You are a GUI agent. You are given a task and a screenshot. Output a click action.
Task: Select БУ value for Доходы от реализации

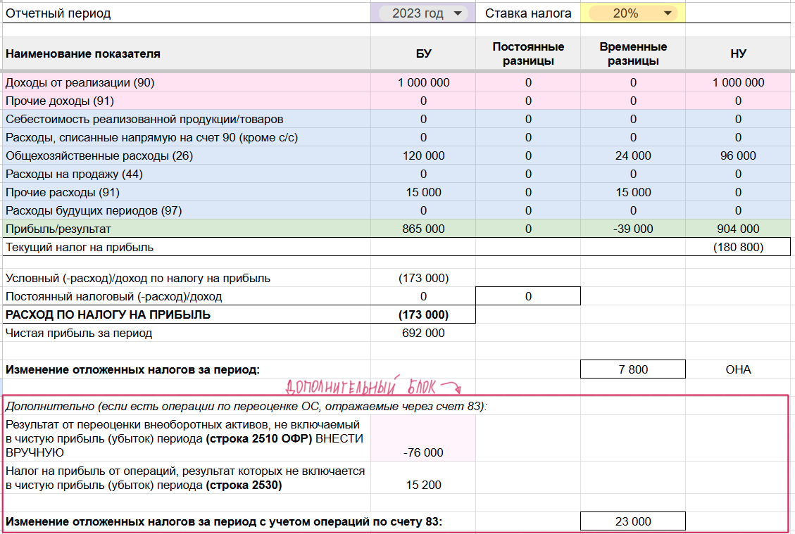pyautogui.click(x=423, y=82)
